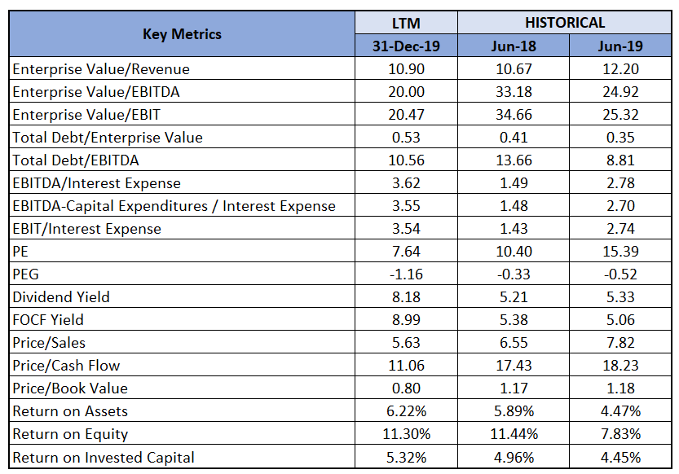Click the Dividend Yield row label
The height and width of the screenshot is (474, 679).
pos(61,297)
